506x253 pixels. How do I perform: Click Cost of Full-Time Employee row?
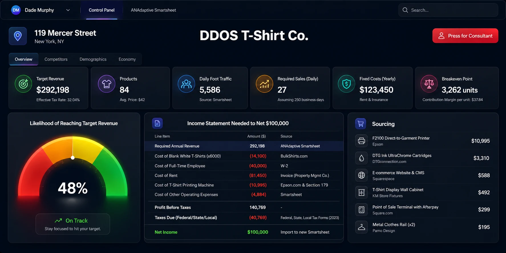click(244, 166)
